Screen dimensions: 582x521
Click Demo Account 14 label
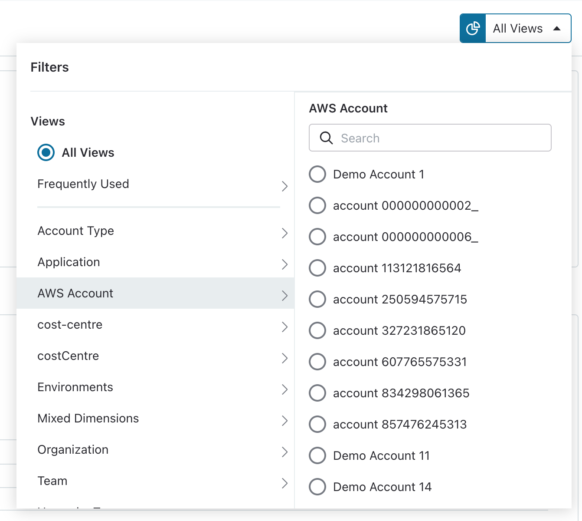click(x=383, y=487)
